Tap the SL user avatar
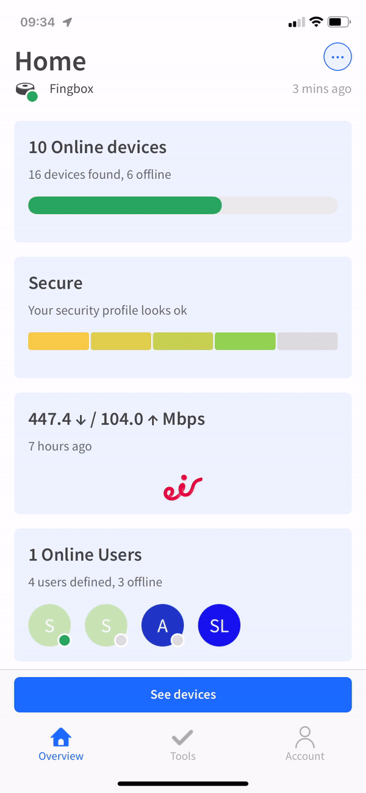The width and height of the screenshot is (366, 793). tap(219, 625)
